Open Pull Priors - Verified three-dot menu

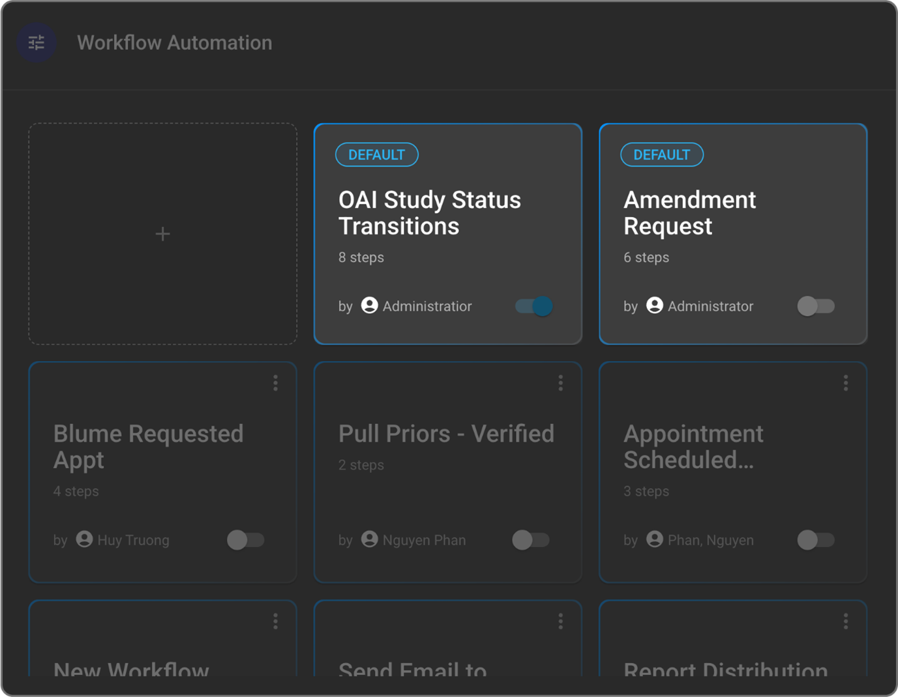[560, 383]
